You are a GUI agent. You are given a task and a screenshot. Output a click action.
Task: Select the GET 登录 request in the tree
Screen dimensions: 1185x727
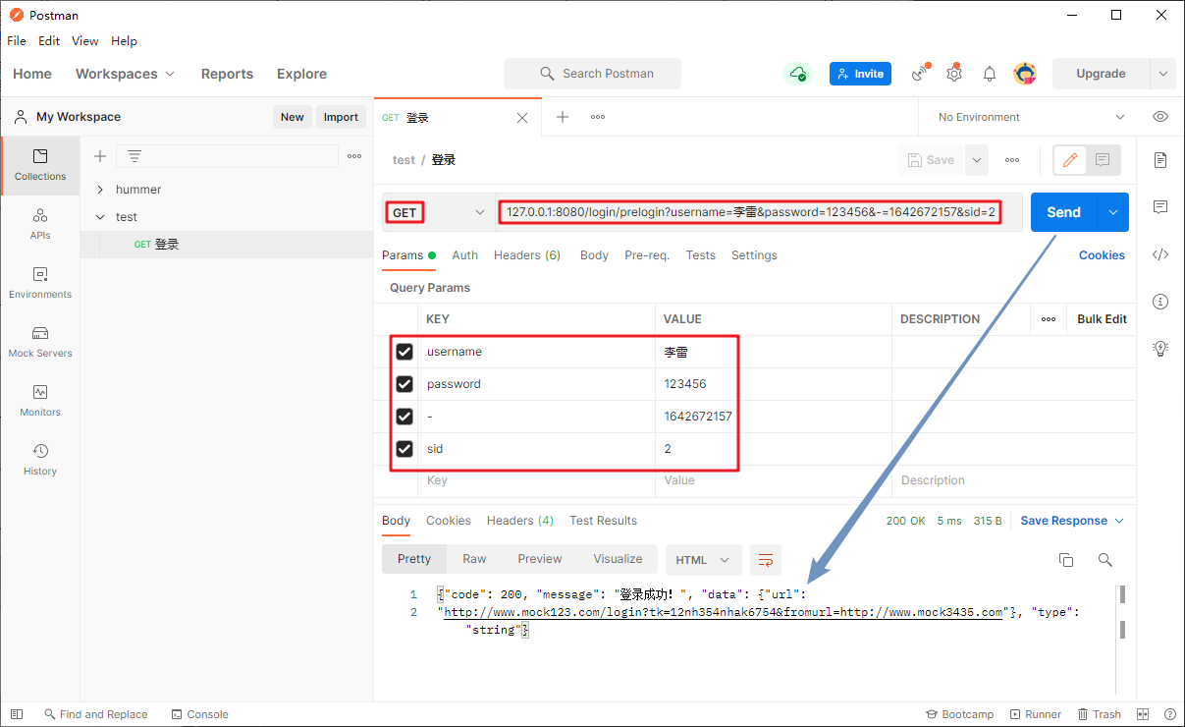(227, 245)
